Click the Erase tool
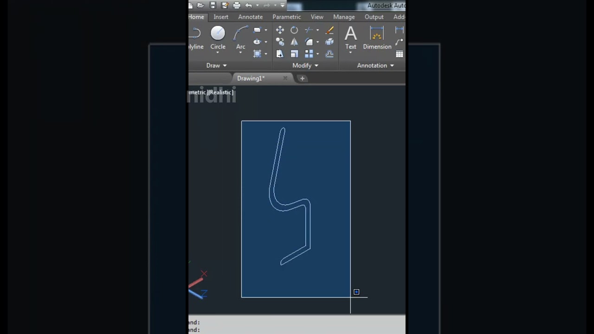The width and height of the screenshot is (594, 334). coord(329,30)
